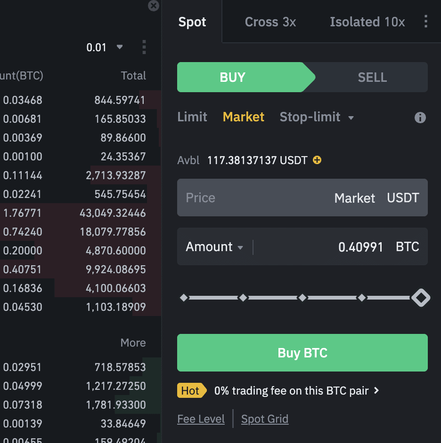
Task: Click the yellow plus deposit icon
Action: pos(317,160)
